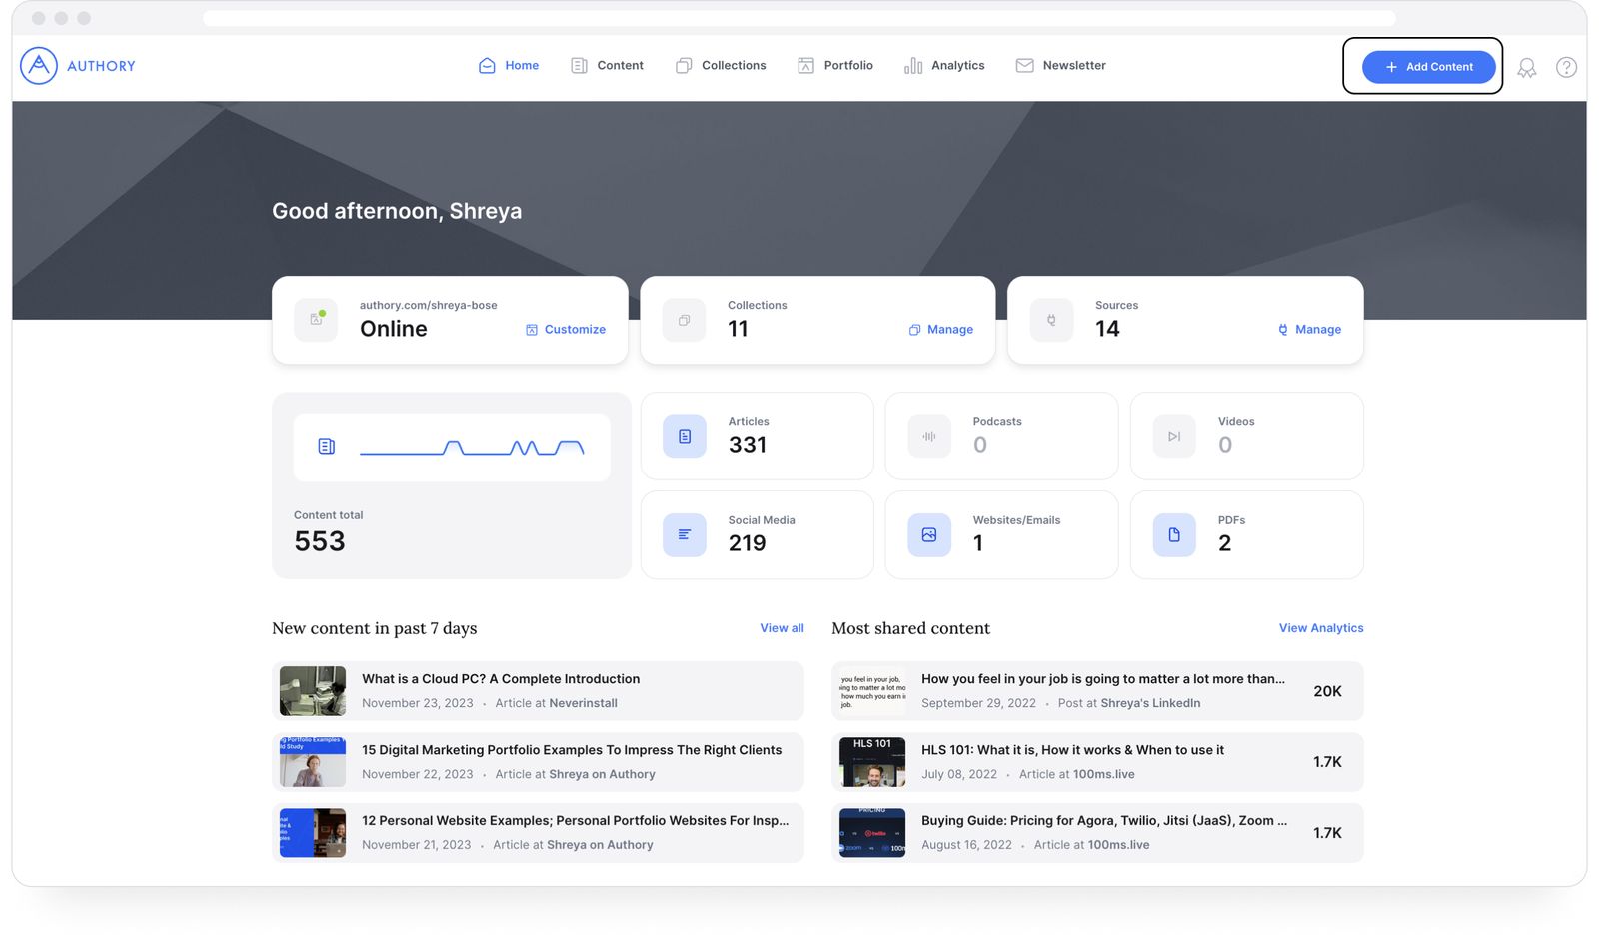The width and height of the screenshot is (1599, 944).
Task: Click View all new content link
Action: pos(782,628)
